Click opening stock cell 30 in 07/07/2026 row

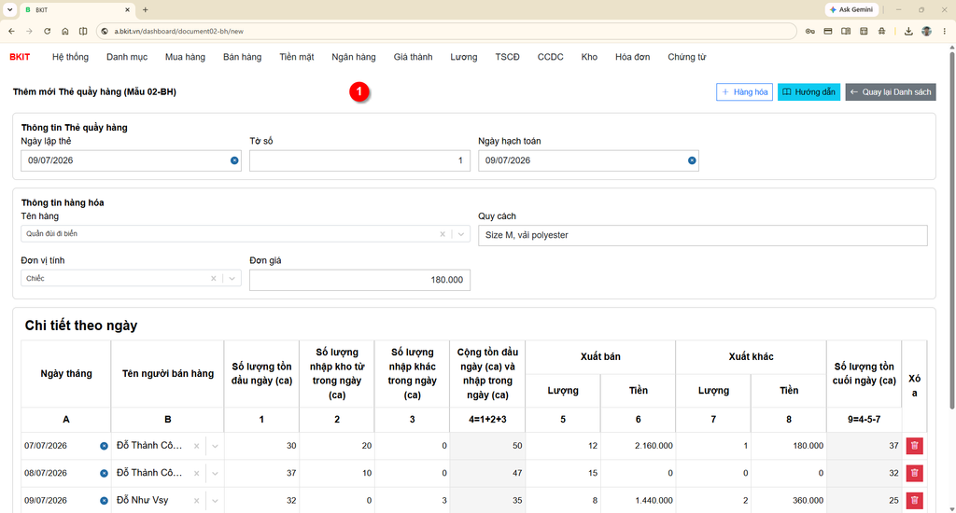coord(261,446)
